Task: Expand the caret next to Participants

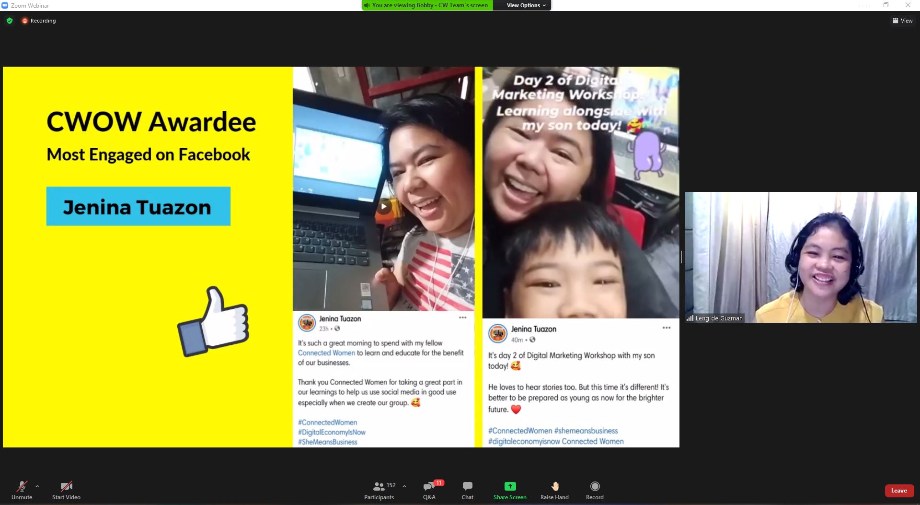Action: [x=404, y=486]
